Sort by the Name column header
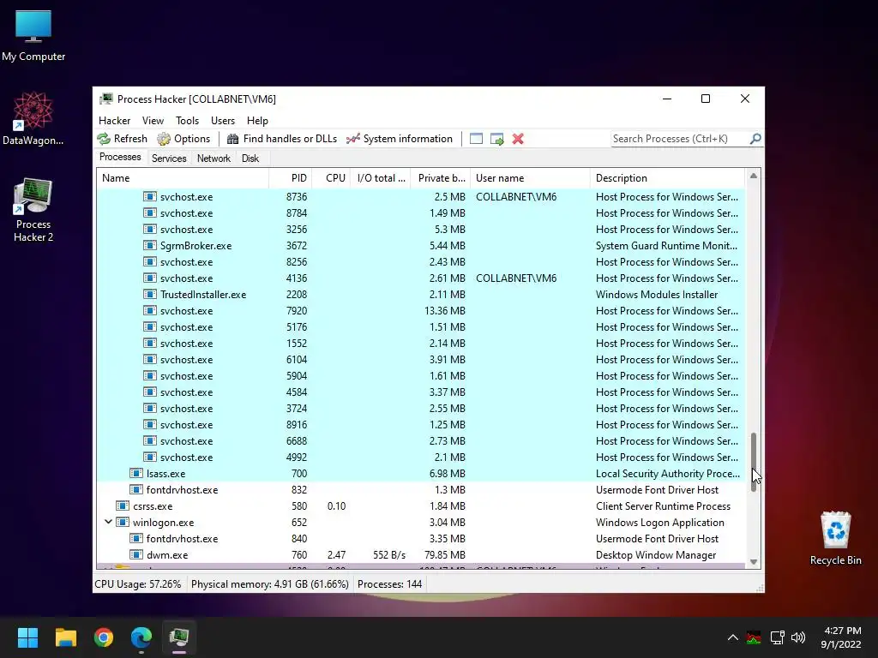This screenshot has height=658, width=878. [183, 178]
